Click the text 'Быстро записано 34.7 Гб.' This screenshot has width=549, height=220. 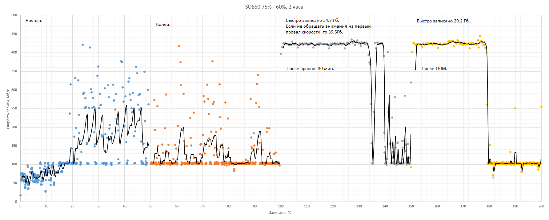[312, 20]
